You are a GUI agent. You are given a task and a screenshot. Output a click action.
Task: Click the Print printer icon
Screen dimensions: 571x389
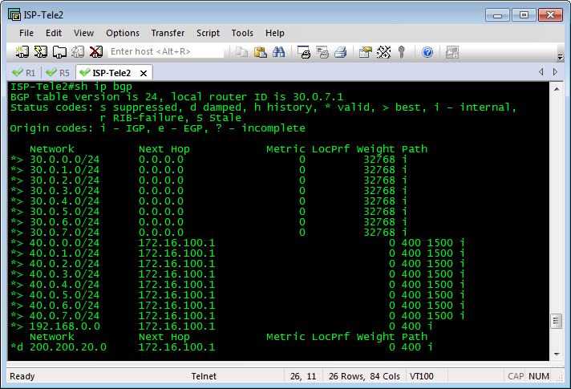pos(341,52)
